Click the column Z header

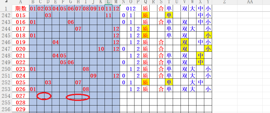pos(224,2)
